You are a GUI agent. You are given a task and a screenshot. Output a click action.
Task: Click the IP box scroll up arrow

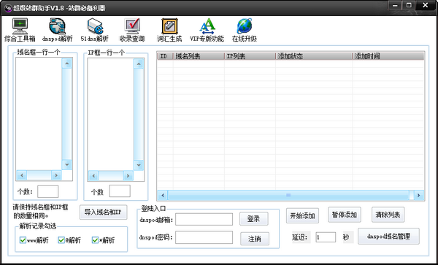tap(139, 64)
